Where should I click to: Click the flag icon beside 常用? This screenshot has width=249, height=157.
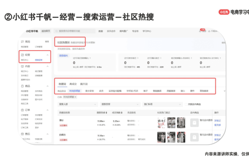click(x=22, y=41)
